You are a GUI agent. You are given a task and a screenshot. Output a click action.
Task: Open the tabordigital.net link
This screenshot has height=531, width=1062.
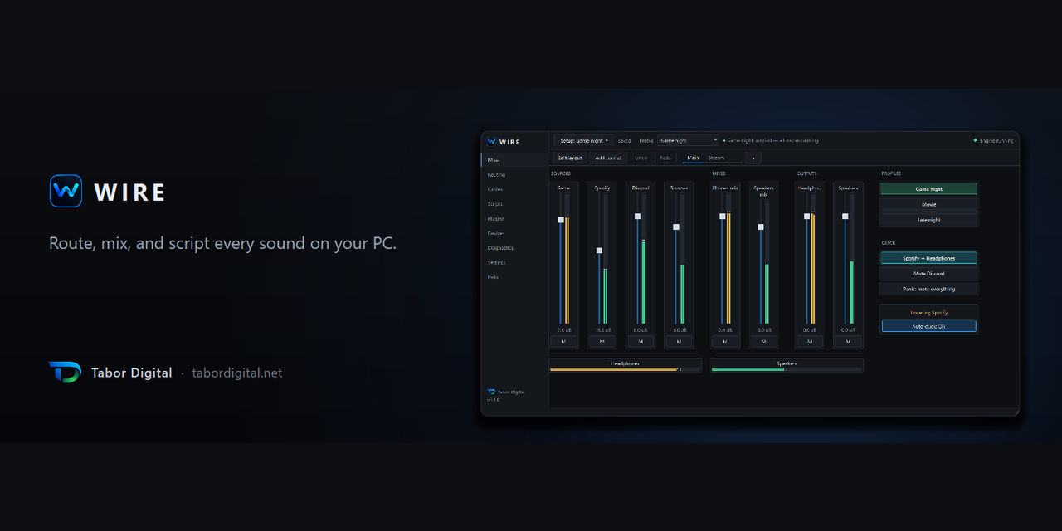pos(237,373)
